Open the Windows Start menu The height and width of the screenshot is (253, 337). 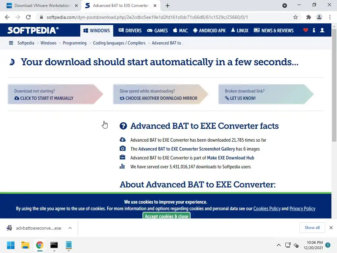11,245
